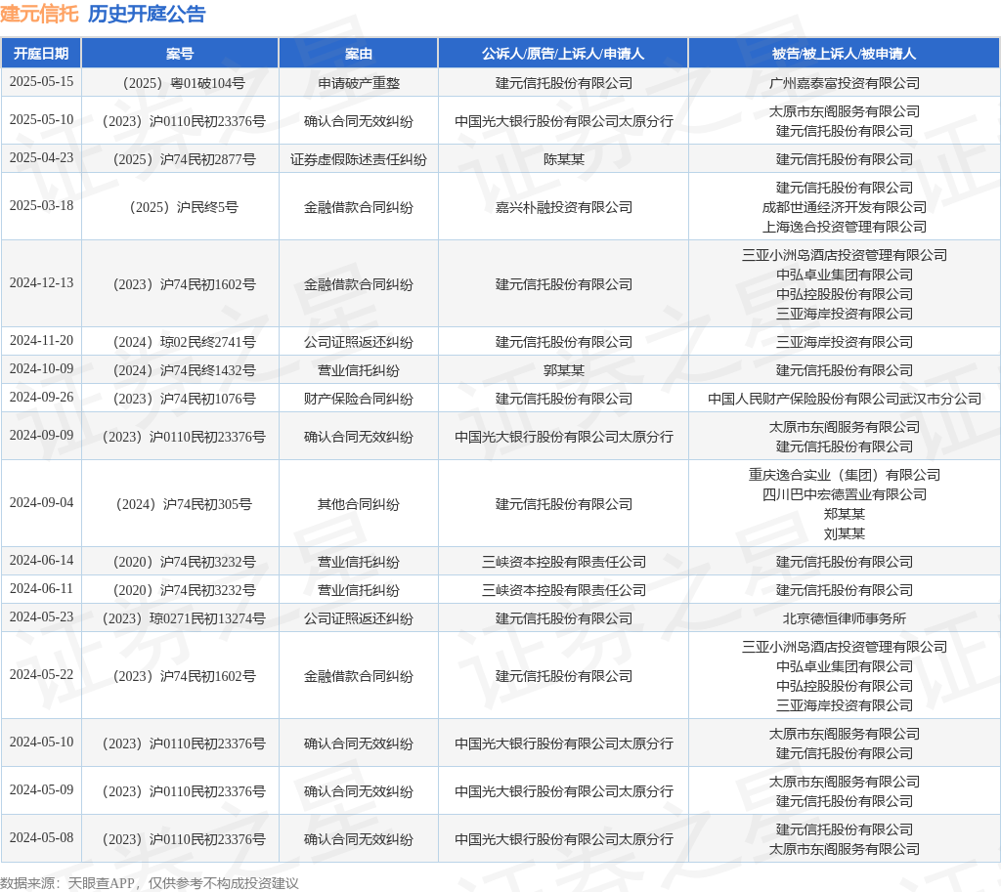The image size is (1001, 892).
Task: Click 中国光大银行股份有限公司太原分行 in the 2024-09-09 row
Action: coord(563,437)
